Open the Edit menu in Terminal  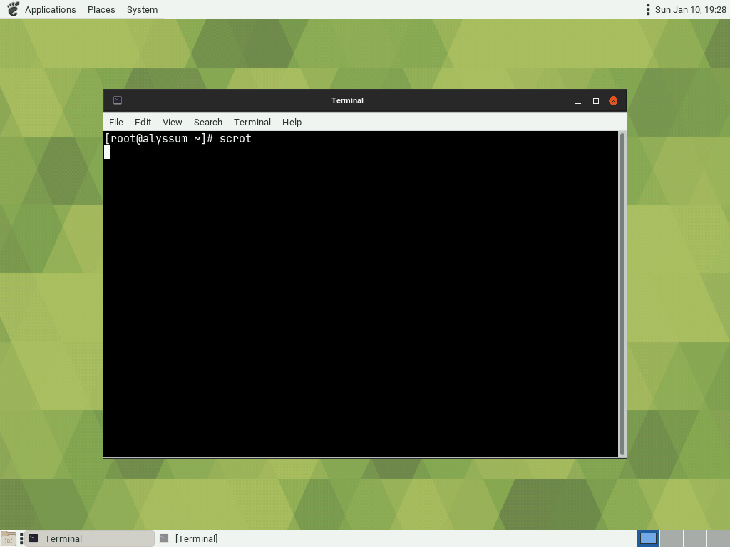tap(143, 122)
